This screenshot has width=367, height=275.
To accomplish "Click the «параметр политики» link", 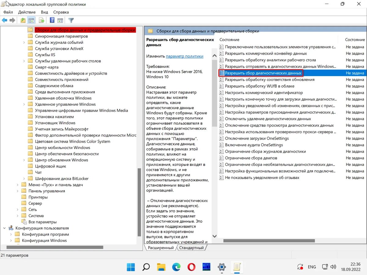I will (x=184, y=56).
